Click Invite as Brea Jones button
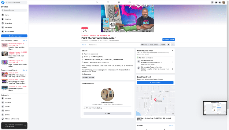The width and height of the screenshot is (229, 130). pyautogui.click(x=150, y=45)
